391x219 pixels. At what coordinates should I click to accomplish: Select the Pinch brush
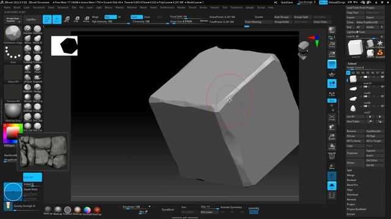pyautogui.click(x=37, y=68)
